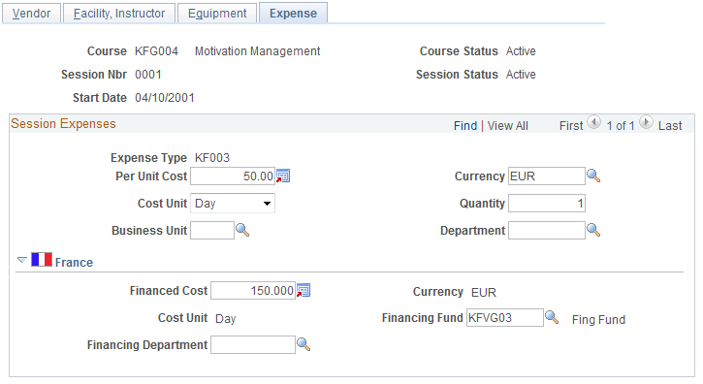703x384 pixels.
Task: Look up Business Unit with magnifier icon
Action: [242, 230]
